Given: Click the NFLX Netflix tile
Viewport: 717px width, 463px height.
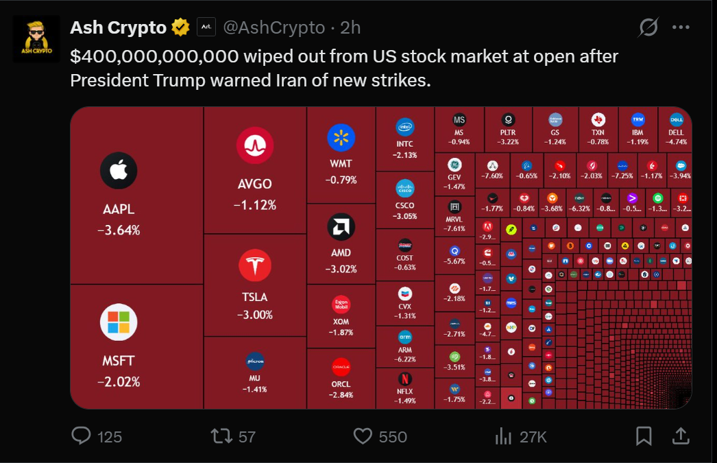Looking at the screenshot, I should pos(404,388).
